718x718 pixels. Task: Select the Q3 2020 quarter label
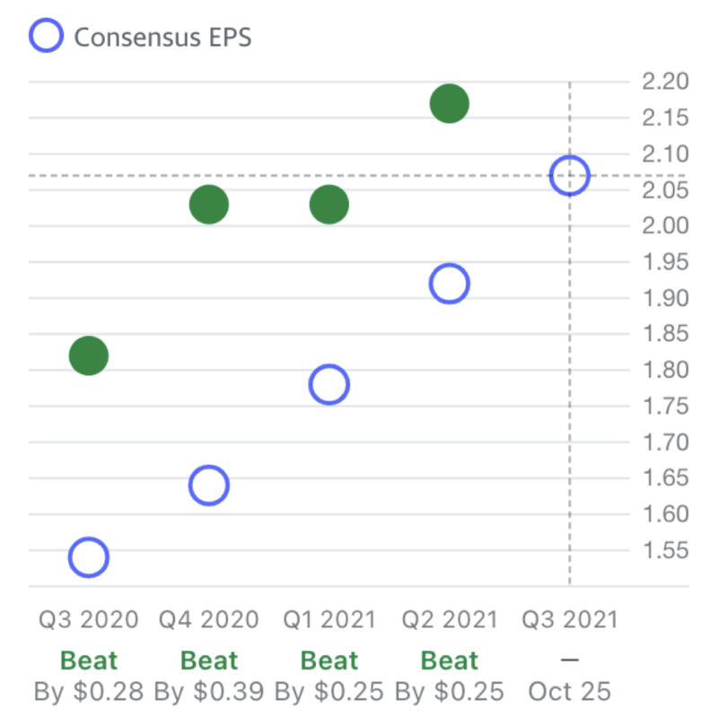88,619
